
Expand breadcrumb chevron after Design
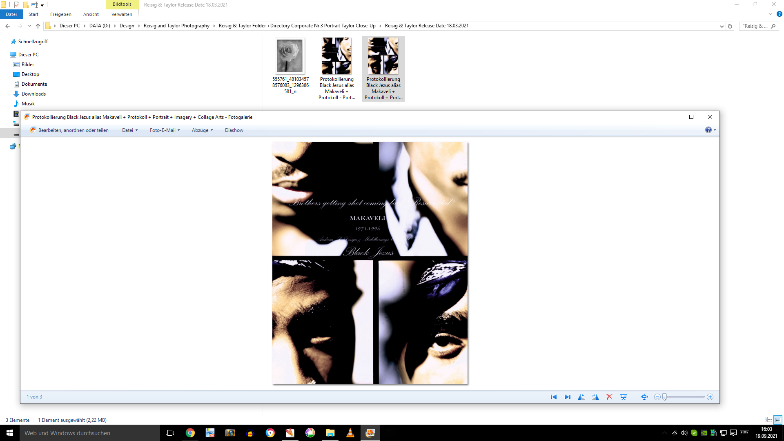[x=139, y=26]
